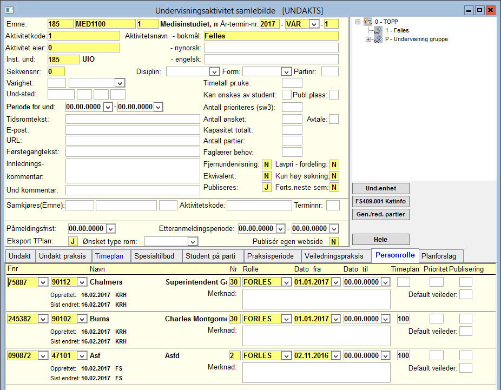Check Default veileder for Asf
501x390 pixels.
click(466, 368)
